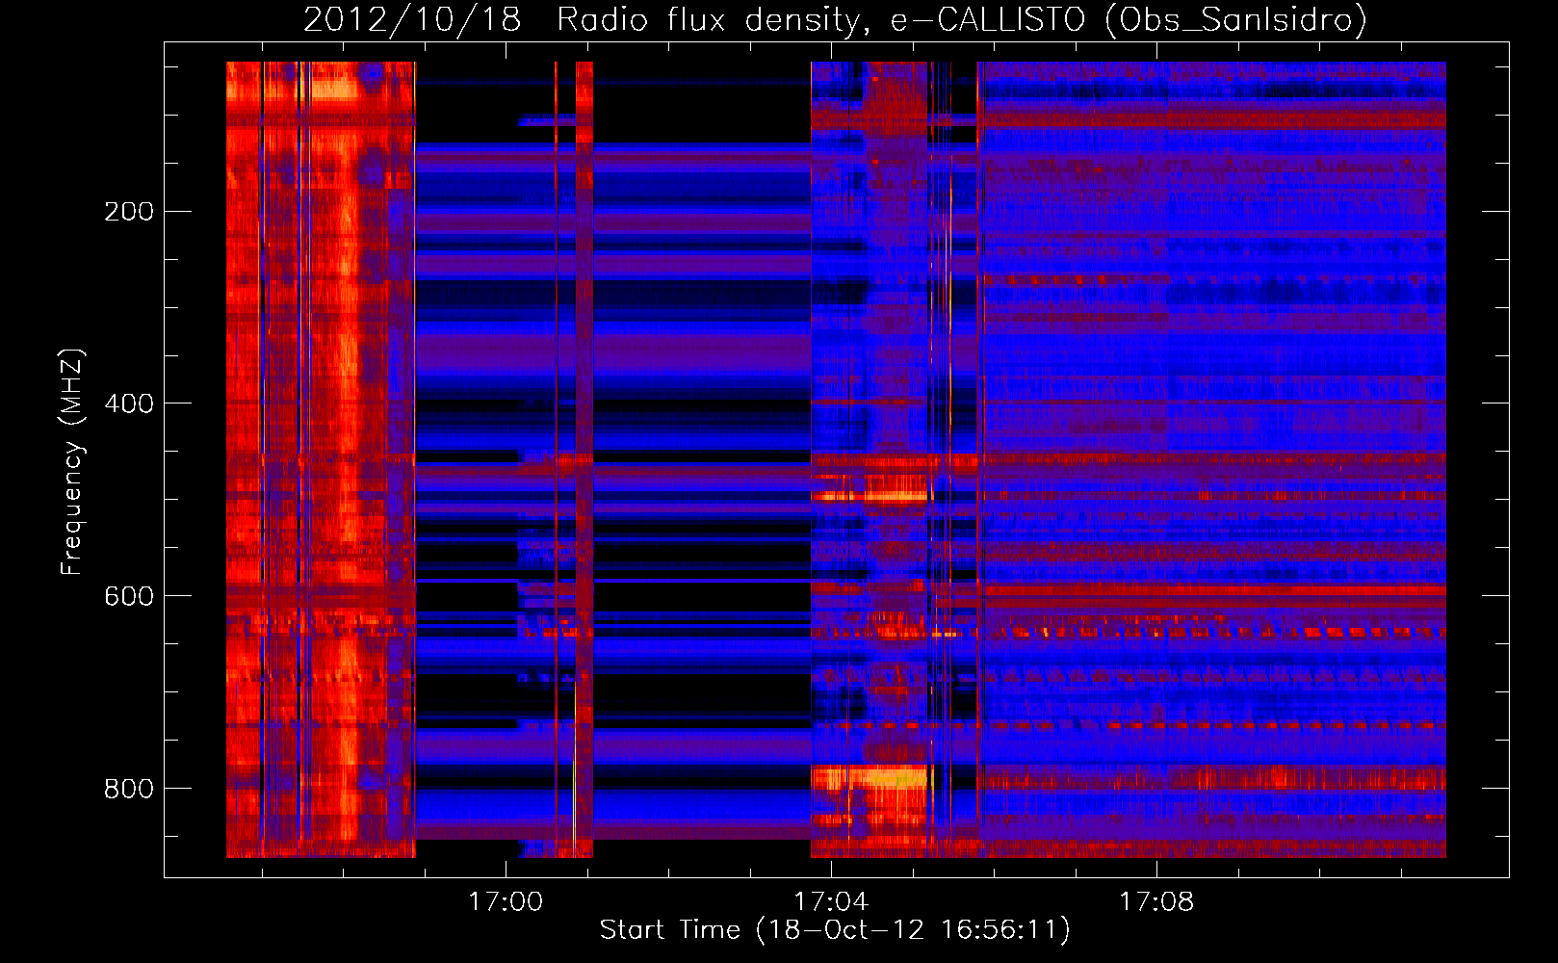Click the 600 frequency tick label
Image resolution: width=1558 pixels, height=963 pixels.
click(x=129, y=596)
